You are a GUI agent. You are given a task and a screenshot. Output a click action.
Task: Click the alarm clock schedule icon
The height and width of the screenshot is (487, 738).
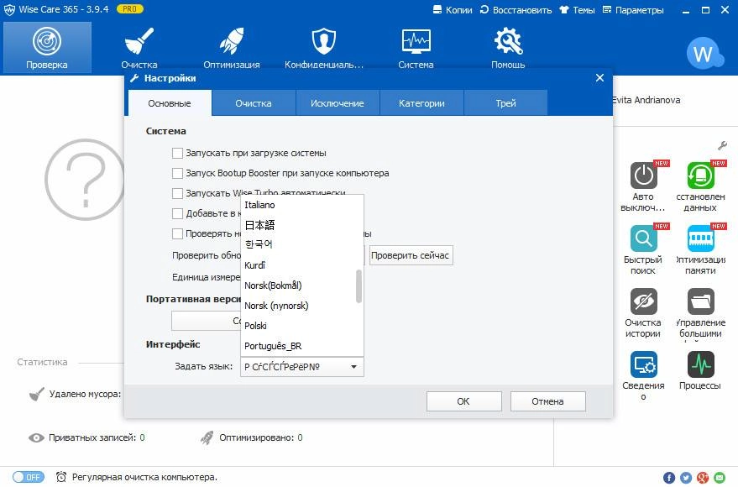pyautogui.click(x=61, y=477)
